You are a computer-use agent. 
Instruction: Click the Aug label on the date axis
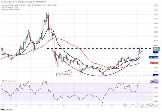pos(112,106)
